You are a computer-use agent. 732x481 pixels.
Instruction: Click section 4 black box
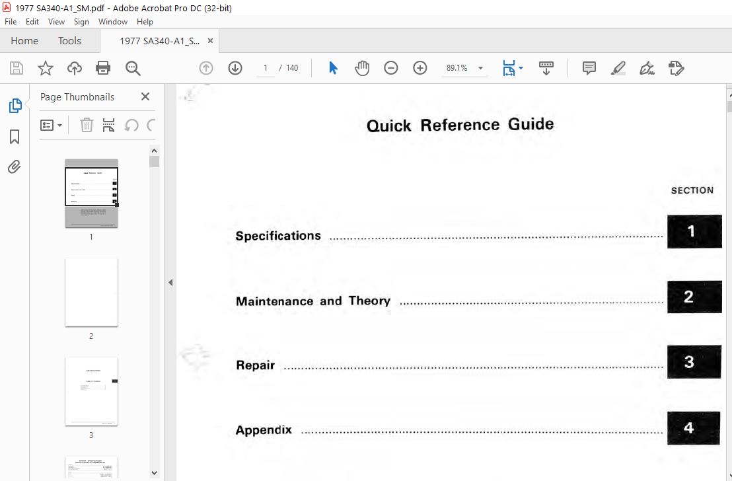[x=693, y=427]
